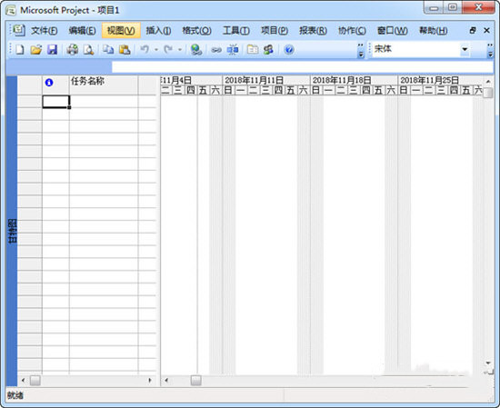500x408 pixels.
Task: Insert hyperlink with the globe icon
Action: point(196,49)
